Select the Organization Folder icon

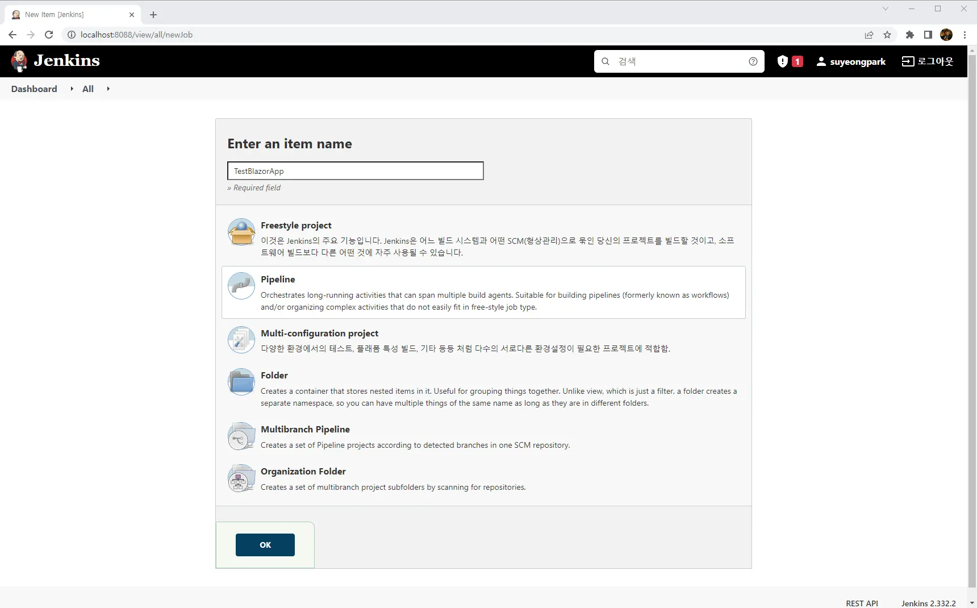241,478
